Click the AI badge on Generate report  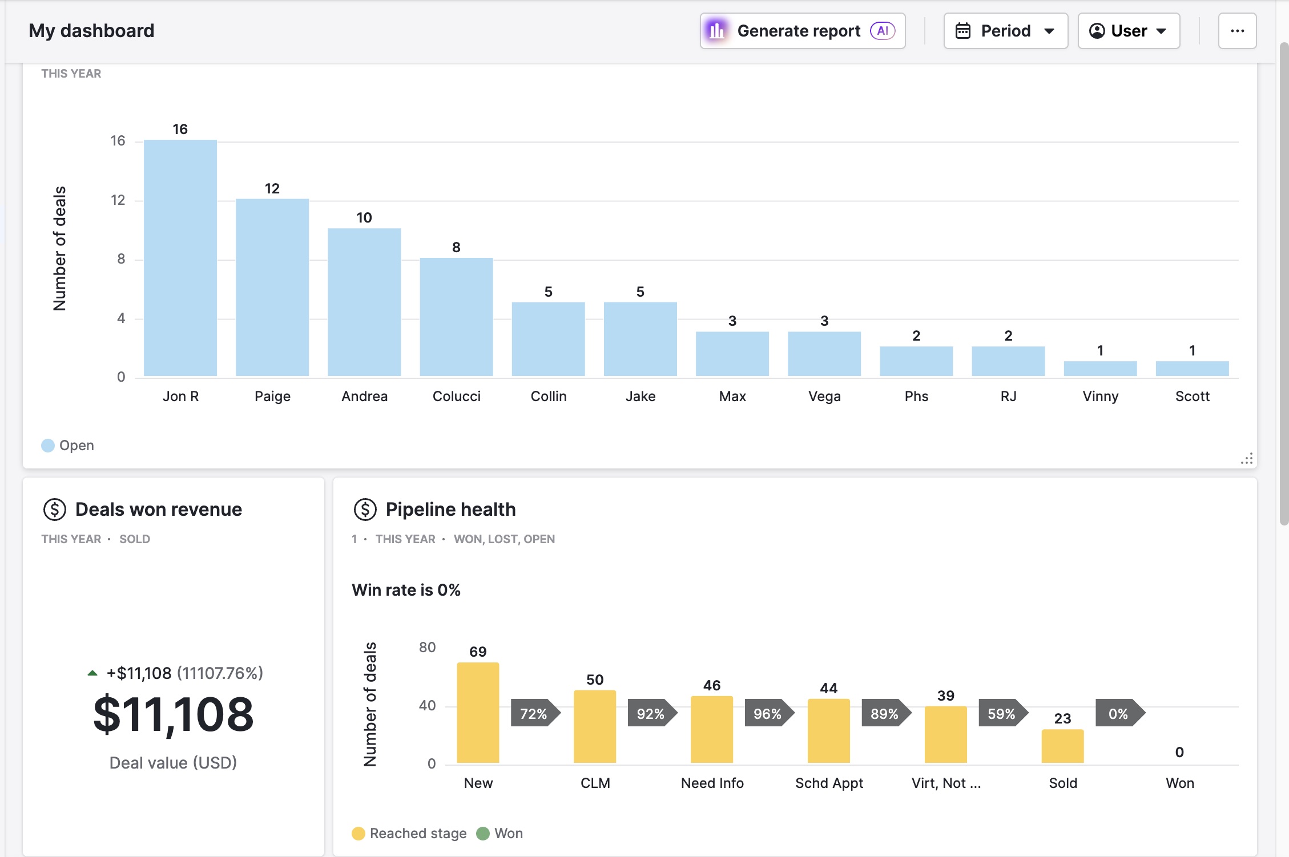(883, 31)
